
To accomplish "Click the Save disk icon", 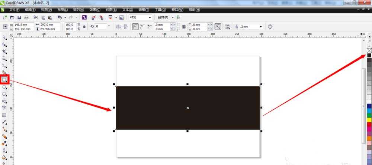I will (19, 17).
